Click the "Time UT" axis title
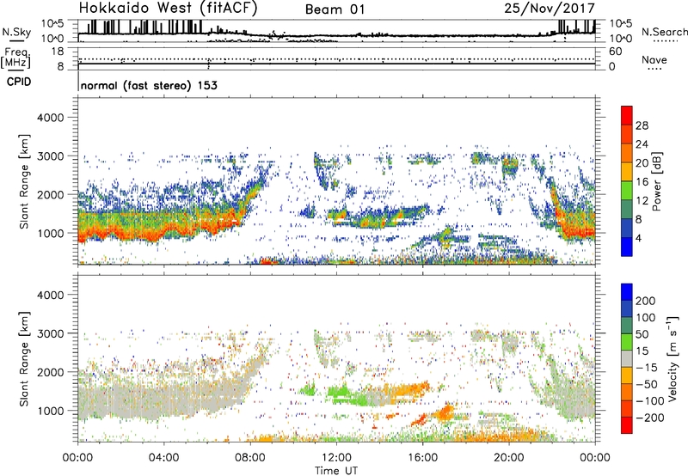Viewport: 688px width, 476px height. [336, 471]
